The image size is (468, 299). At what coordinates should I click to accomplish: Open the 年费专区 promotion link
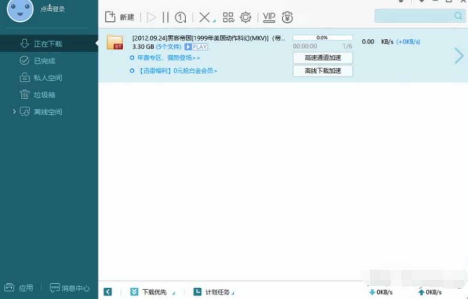click(169, 58)
